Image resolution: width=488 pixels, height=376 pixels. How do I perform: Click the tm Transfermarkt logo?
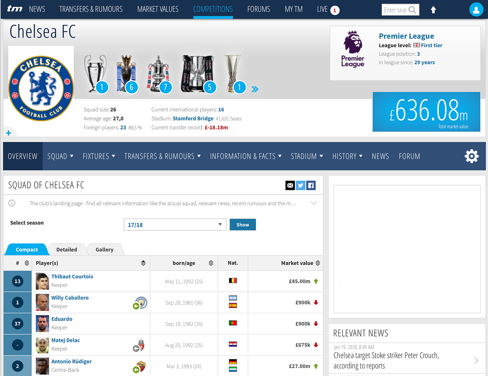(15, 9)
